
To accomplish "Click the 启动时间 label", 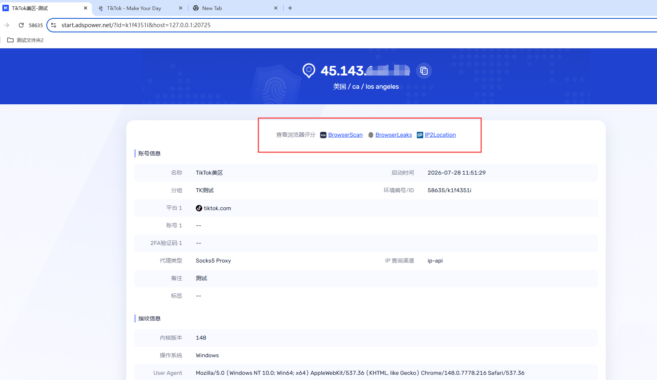I will [403, 173].
